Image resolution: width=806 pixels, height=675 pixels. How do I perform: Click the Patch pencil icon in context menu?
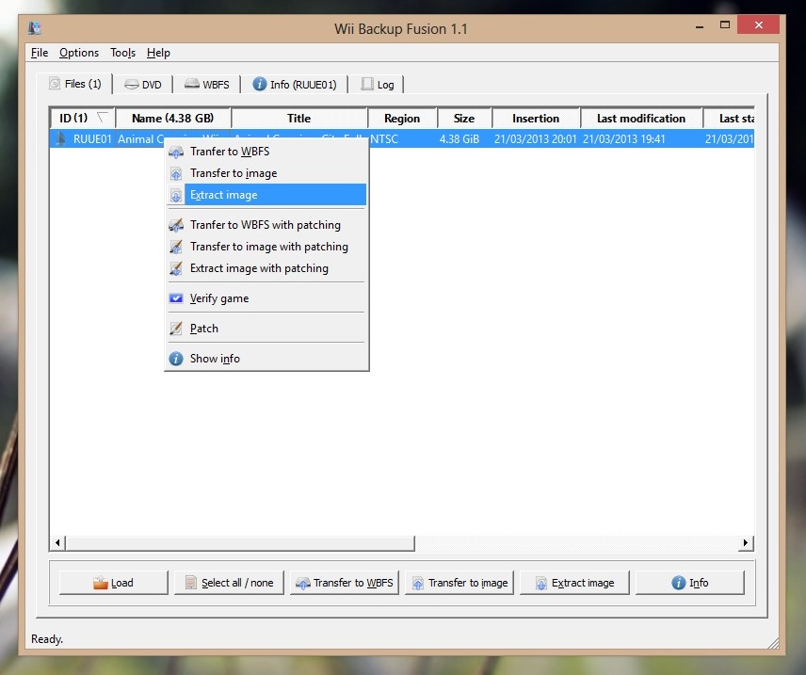click(176, 329)
